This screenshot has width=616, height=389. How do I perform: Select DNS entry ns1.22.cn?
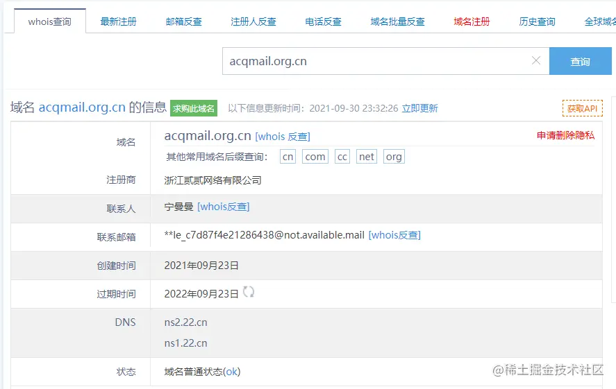click(x=186, y=343)
